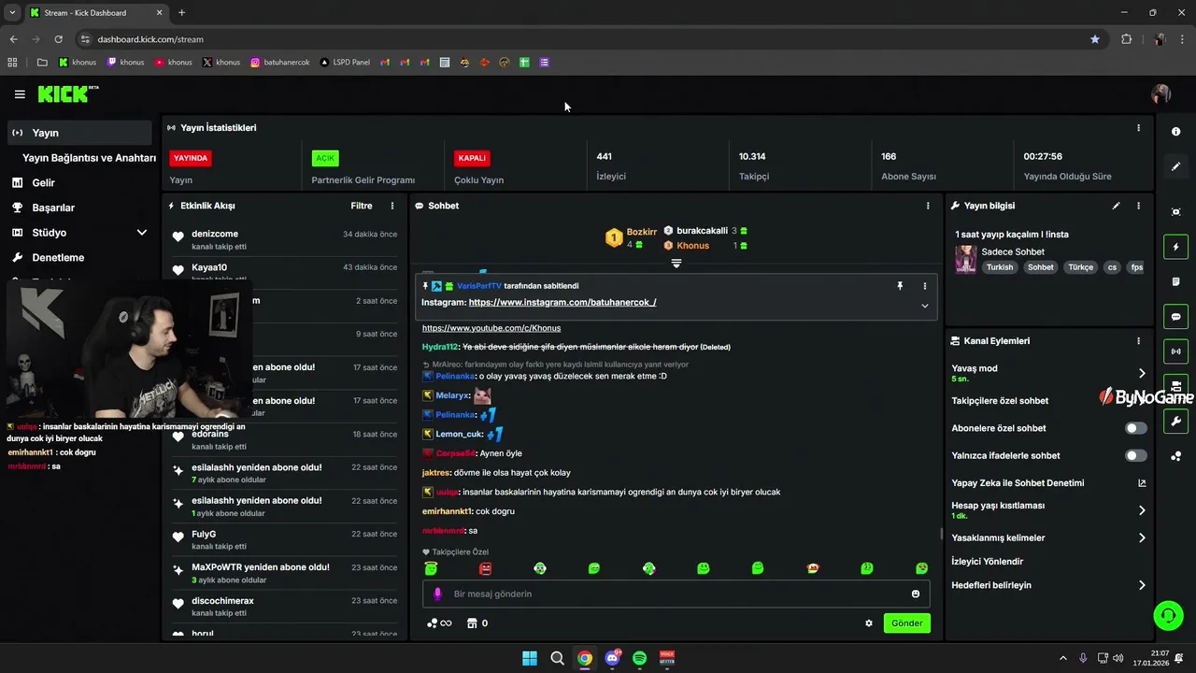Viewport: 1196px width, 673px height.
Task: Open Etkinlik Akışı three-dot menu
Action: [x=392, y=206]
